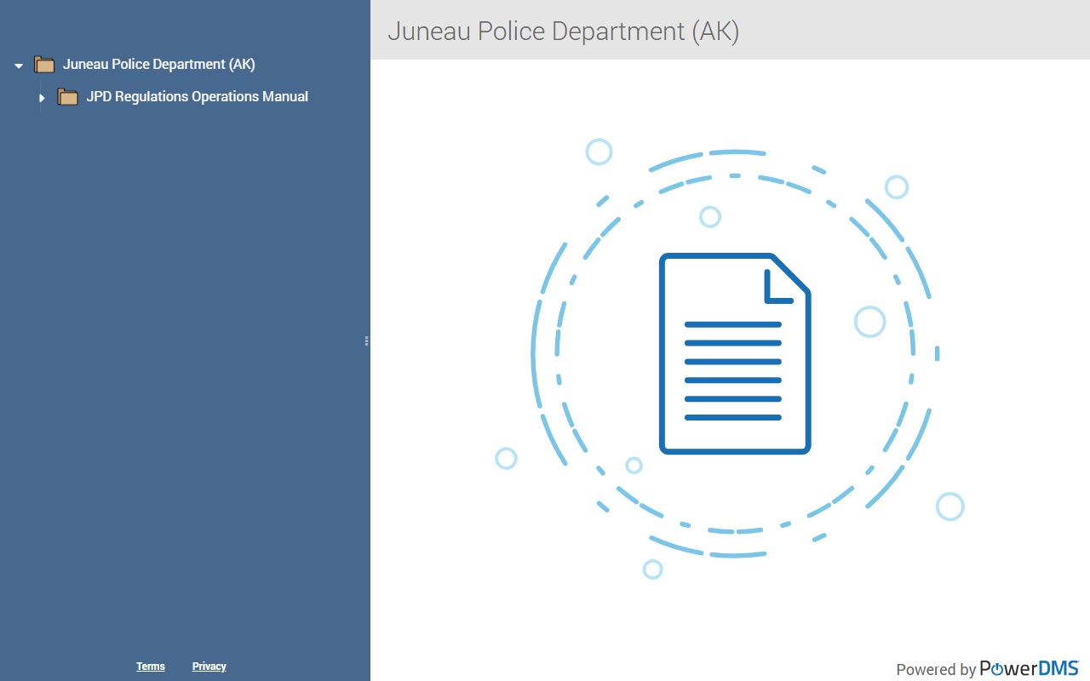Click the Juneau Police Department (AK) folder icon
The width and height of the screenshot is (1090, 681).
[44, 65]
